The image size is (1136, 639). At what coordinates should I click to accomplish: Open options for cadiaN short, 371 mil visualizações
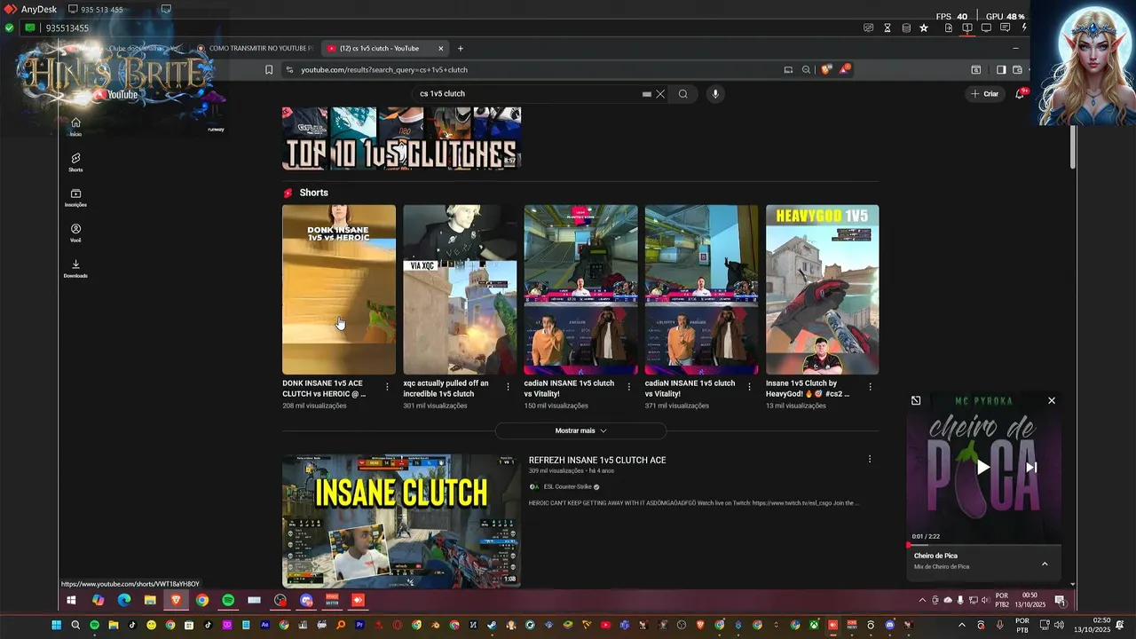pos(749,386)
